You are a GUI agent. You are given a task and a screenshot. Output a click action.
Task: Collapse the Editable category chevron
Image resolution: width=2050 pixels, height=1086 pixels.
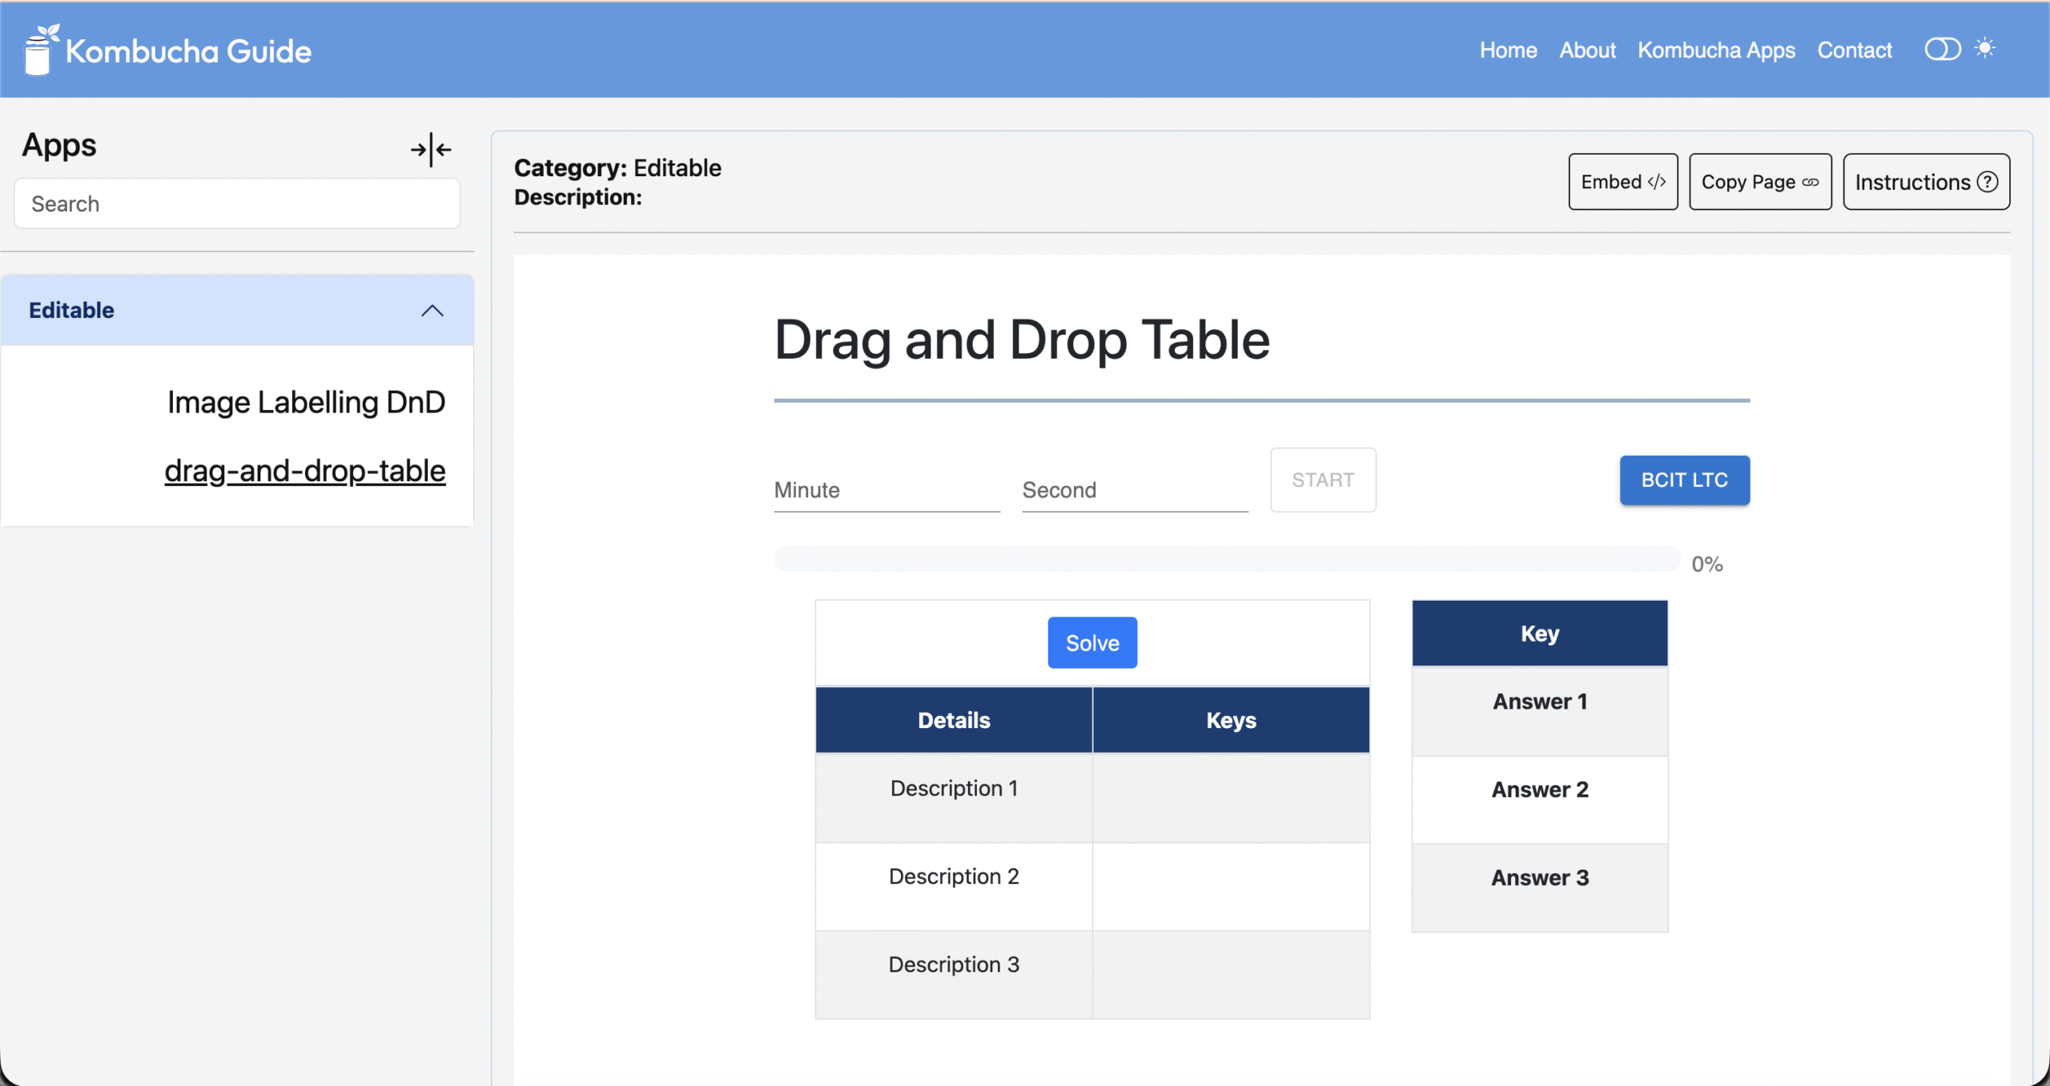[432, 311]
